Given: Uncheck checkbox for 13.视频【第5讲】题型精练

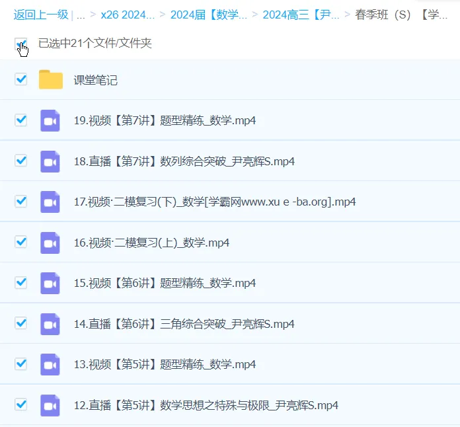Looking at the screenshot, I should point(21,364).
